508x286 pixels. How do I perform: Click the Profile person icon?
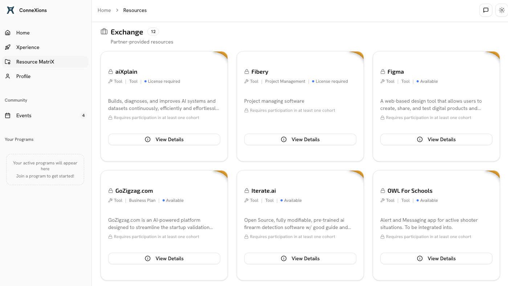[8, 76]
